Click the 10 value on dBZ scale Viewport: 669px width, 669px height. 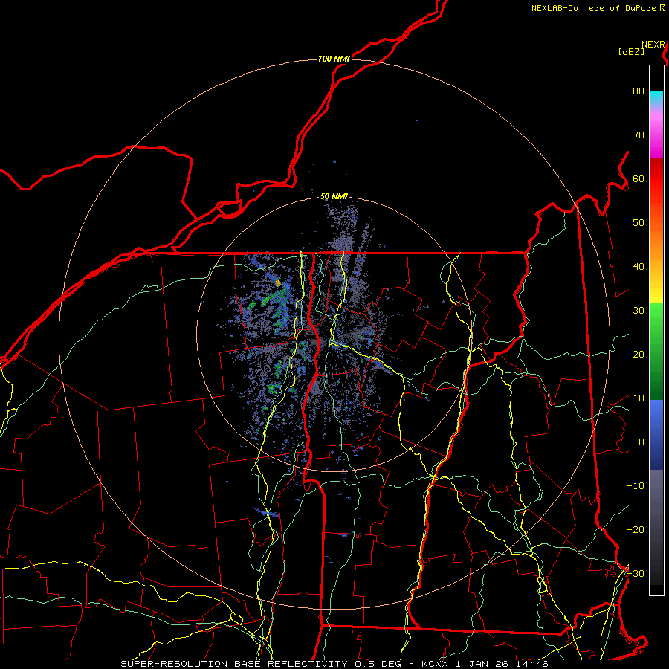coord(639,398)
